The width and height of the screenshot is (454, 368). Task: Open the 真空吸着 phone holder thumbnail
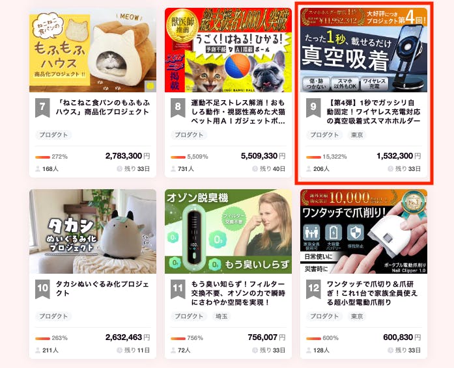coord(363,50)
